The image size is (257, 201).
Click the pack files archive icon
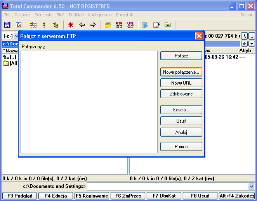pyautogui.click(x=108, y=25)
